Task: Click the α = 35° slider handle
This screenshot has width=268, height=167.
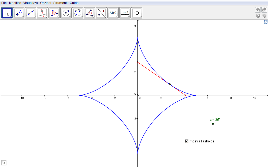Action: [213, 124]
